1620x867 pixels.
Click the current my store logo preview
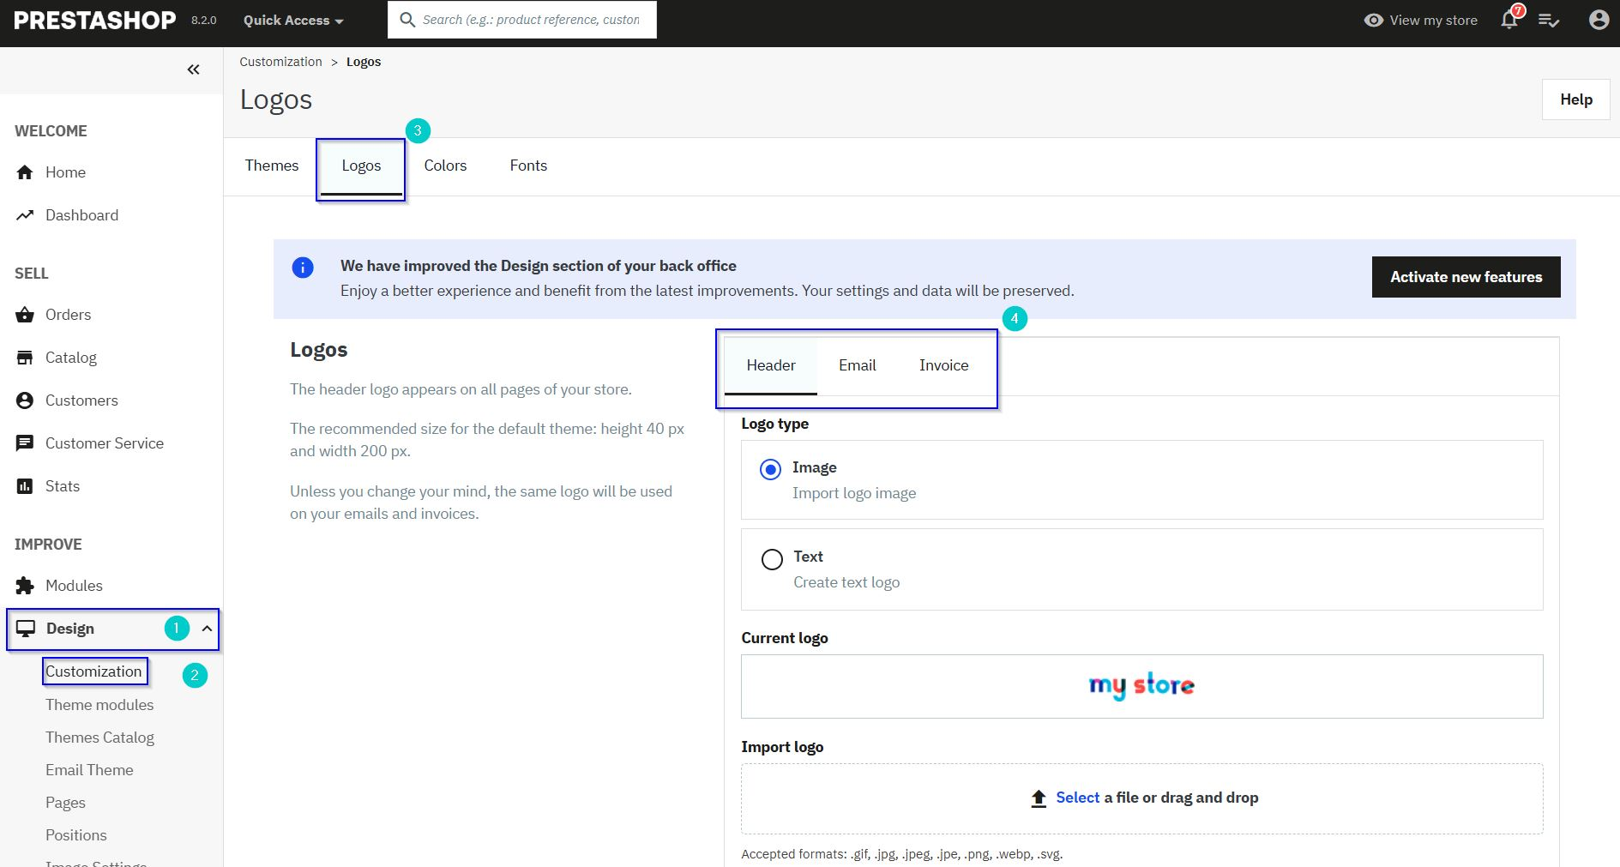[1141, 686]
